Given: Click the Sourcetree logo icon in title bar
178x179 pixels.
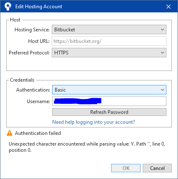Looking at the screenshot, I should 8,7.
